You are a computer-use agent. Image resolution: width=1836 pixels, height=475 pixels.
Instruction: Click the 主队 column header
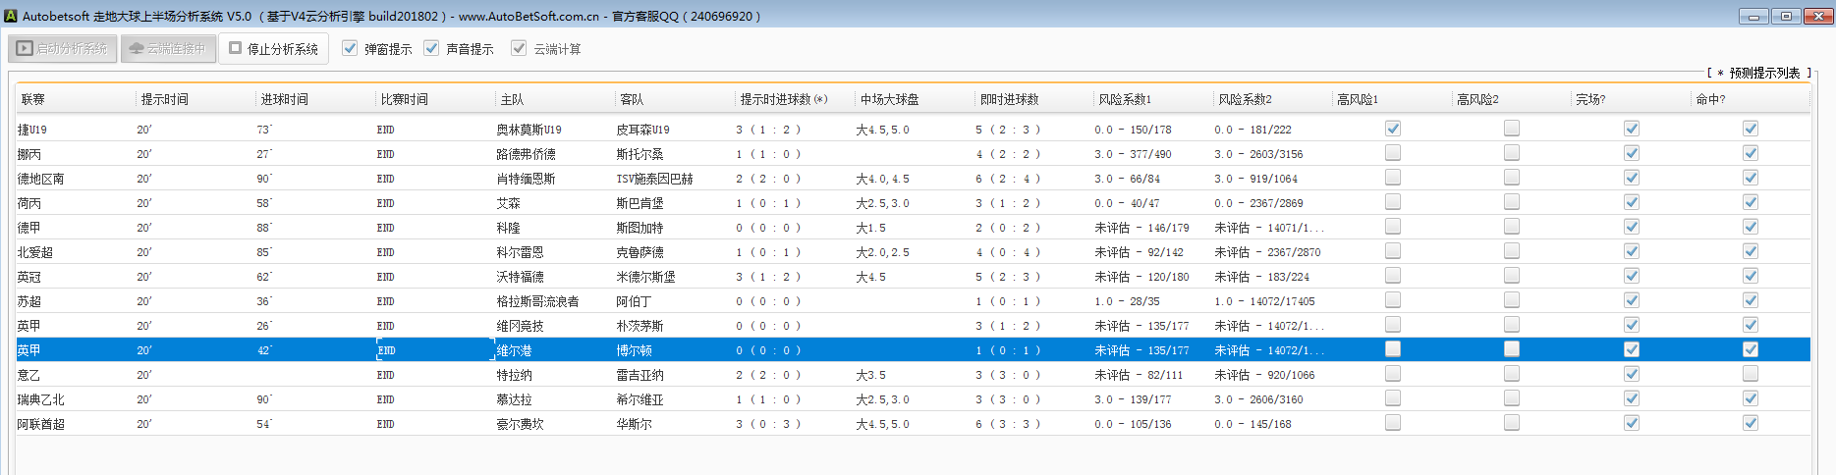(x=512, y=99)
